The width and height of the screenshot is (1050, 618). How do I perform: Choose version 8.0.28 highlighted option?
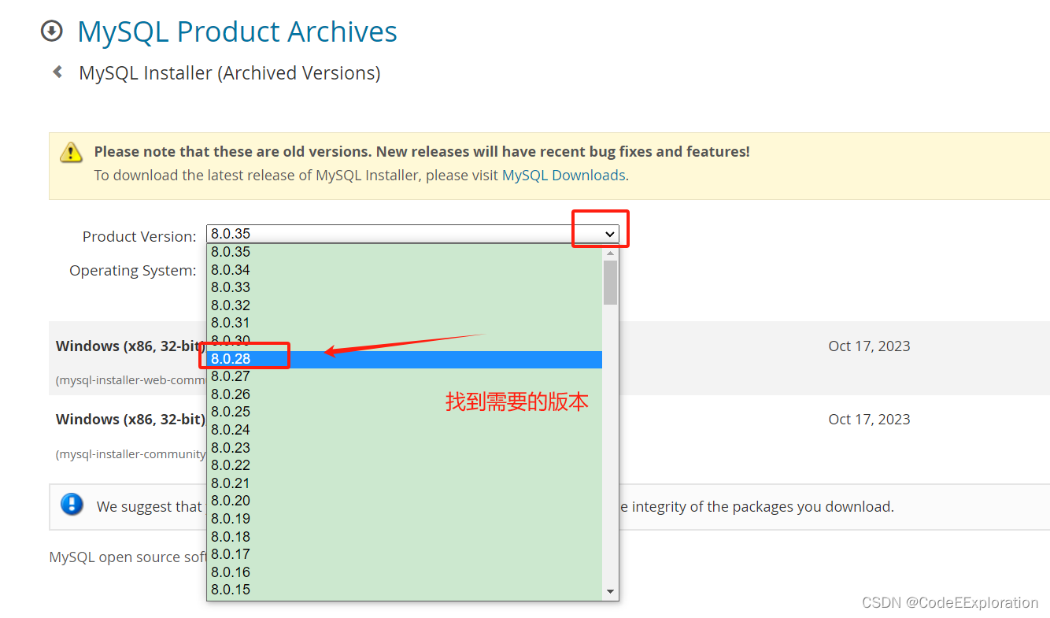coord(405,359)
